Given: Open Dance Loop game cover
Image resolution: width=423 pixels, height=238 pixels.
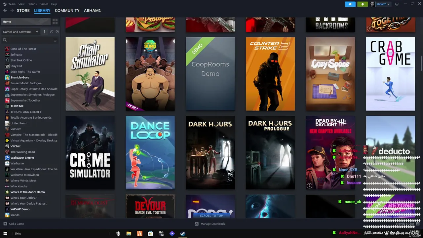Looking at the screenshot, I should 150,152.
